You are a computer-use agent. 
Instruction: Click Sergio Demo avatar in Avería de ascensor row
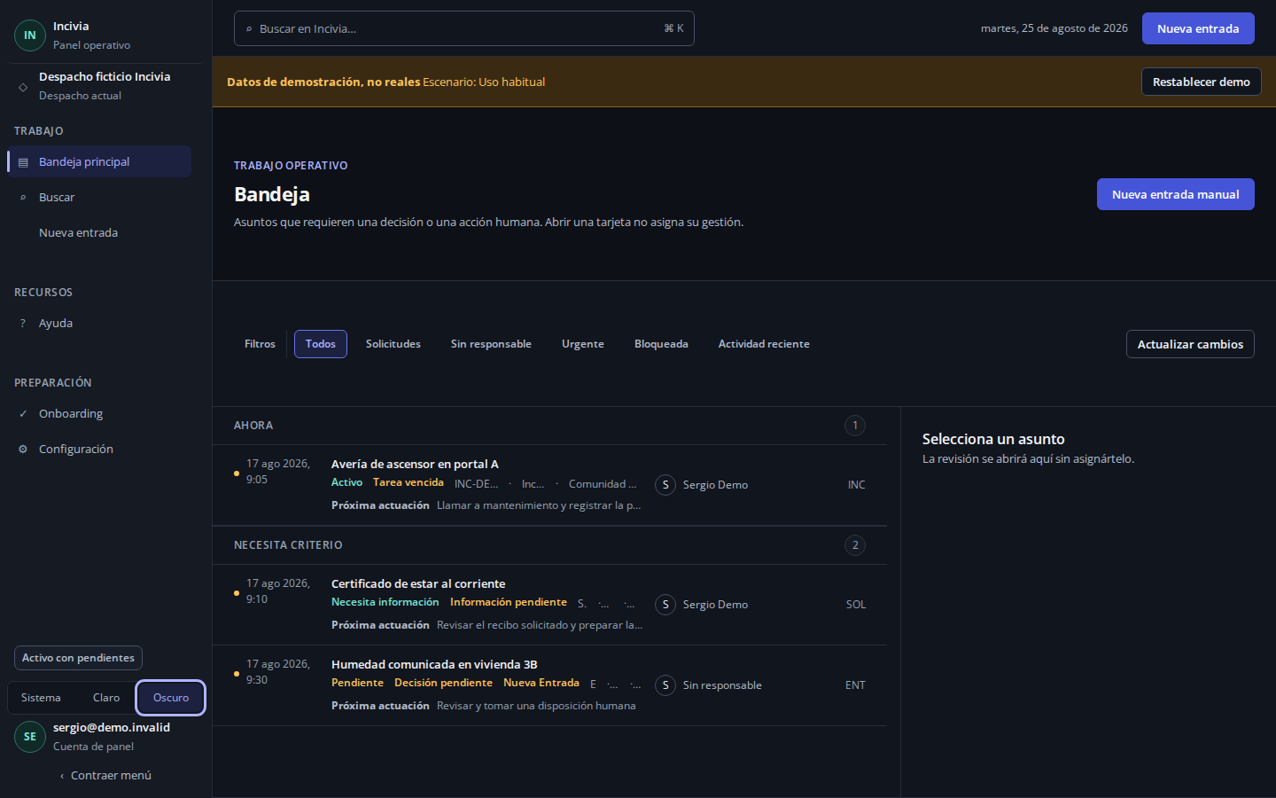point(665,485)
